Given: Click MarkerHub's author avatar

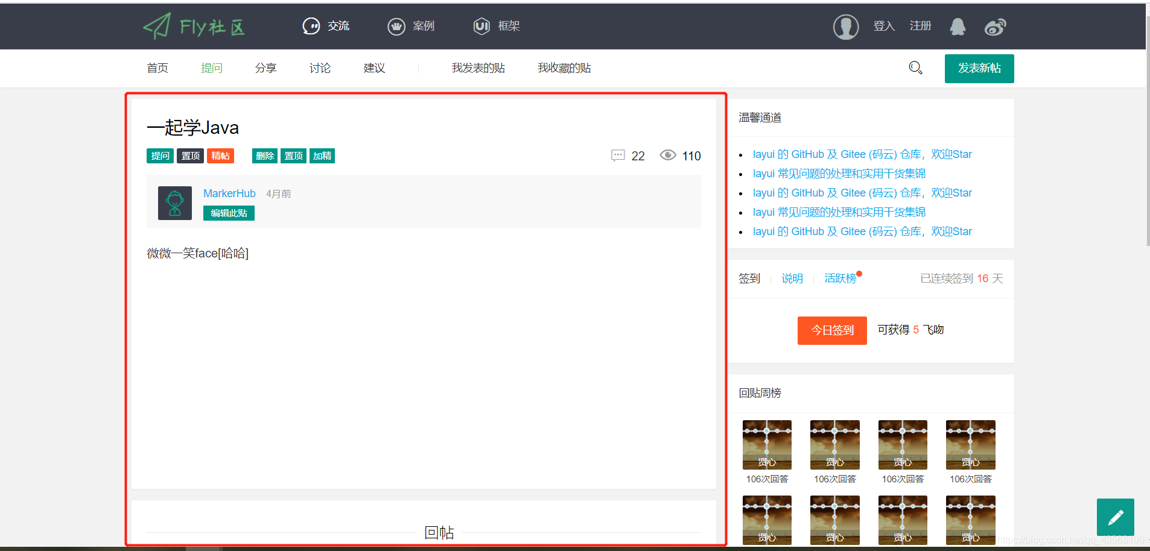Looking at the screenshot, I should point(175,203).
